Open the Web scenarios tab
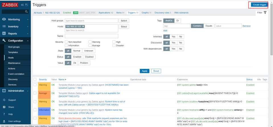Screen dimensions: 273x127 pos(181,13)
